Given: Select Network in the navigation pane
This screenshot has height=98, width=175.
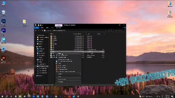Looking at the screenshot, I should [39, 76].
